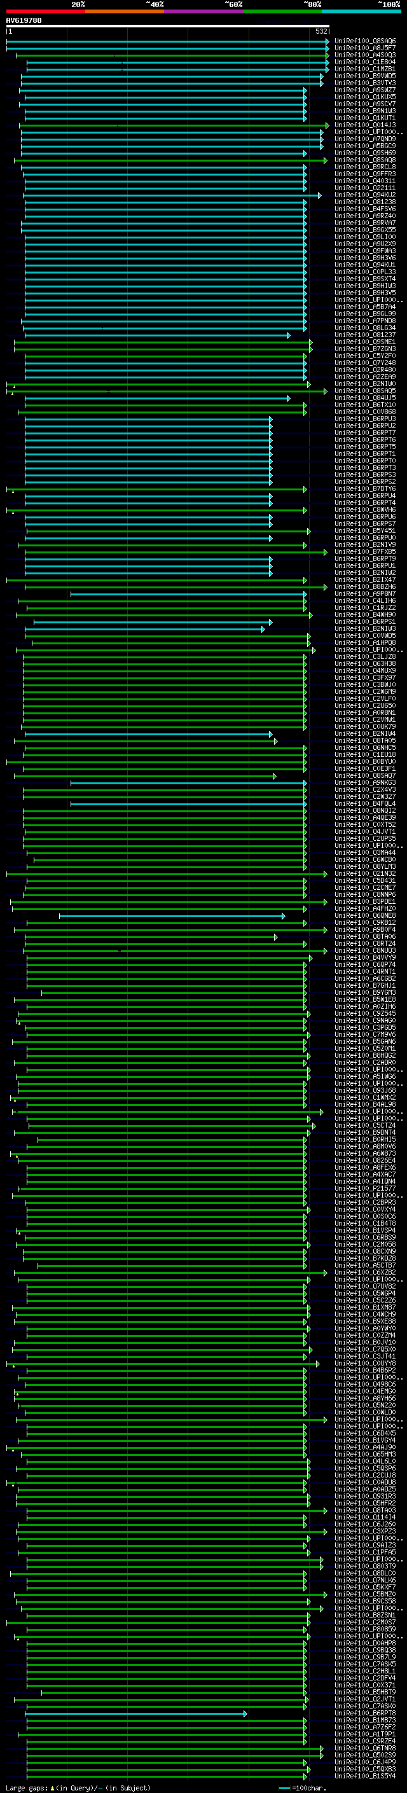Open hit UniRef100_C1E804

point(365,62)
